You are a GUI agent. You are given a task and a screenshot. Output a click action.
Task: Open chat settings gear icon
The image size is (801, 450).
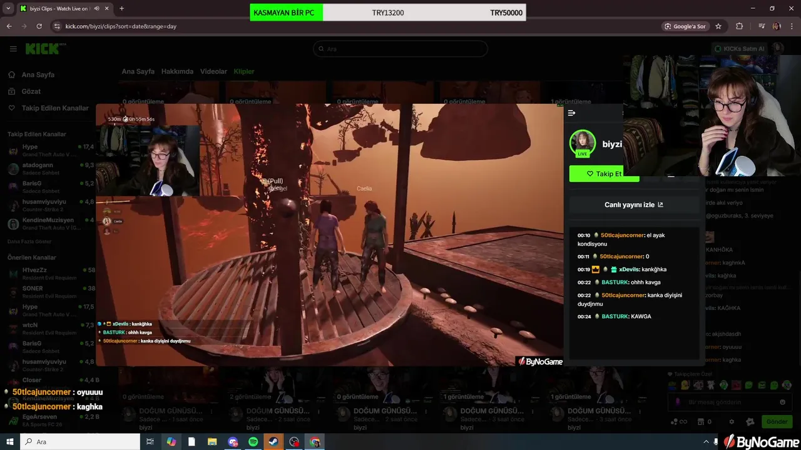tap(732, 422)
